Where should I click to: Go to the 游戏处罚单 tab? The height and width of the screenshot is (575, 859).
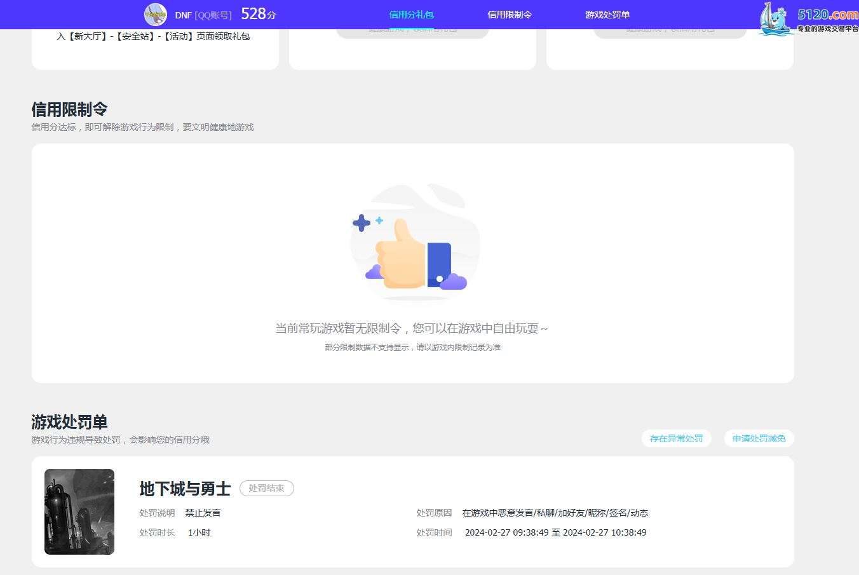click(607, 15)
